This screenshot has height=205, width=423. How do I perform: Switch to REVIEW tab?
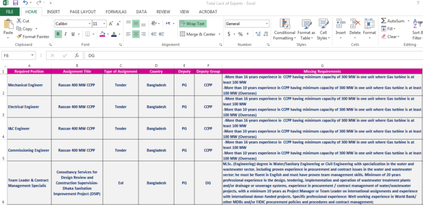click(x=163, y=12)
